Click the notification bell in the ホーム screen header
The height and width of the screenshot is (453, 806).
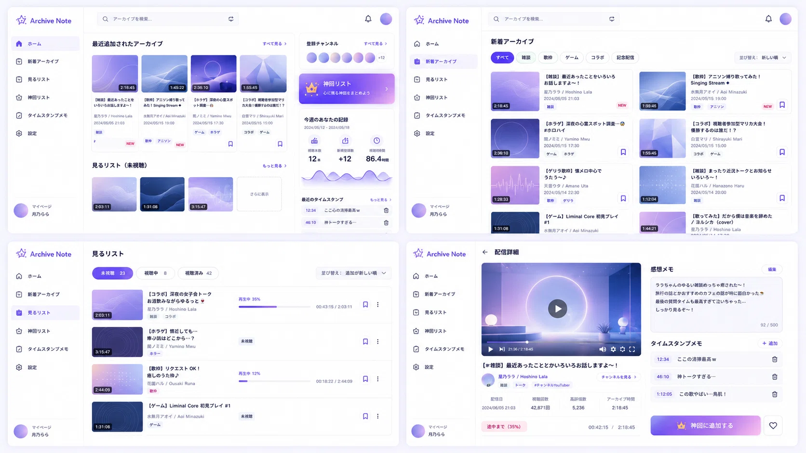368,19
